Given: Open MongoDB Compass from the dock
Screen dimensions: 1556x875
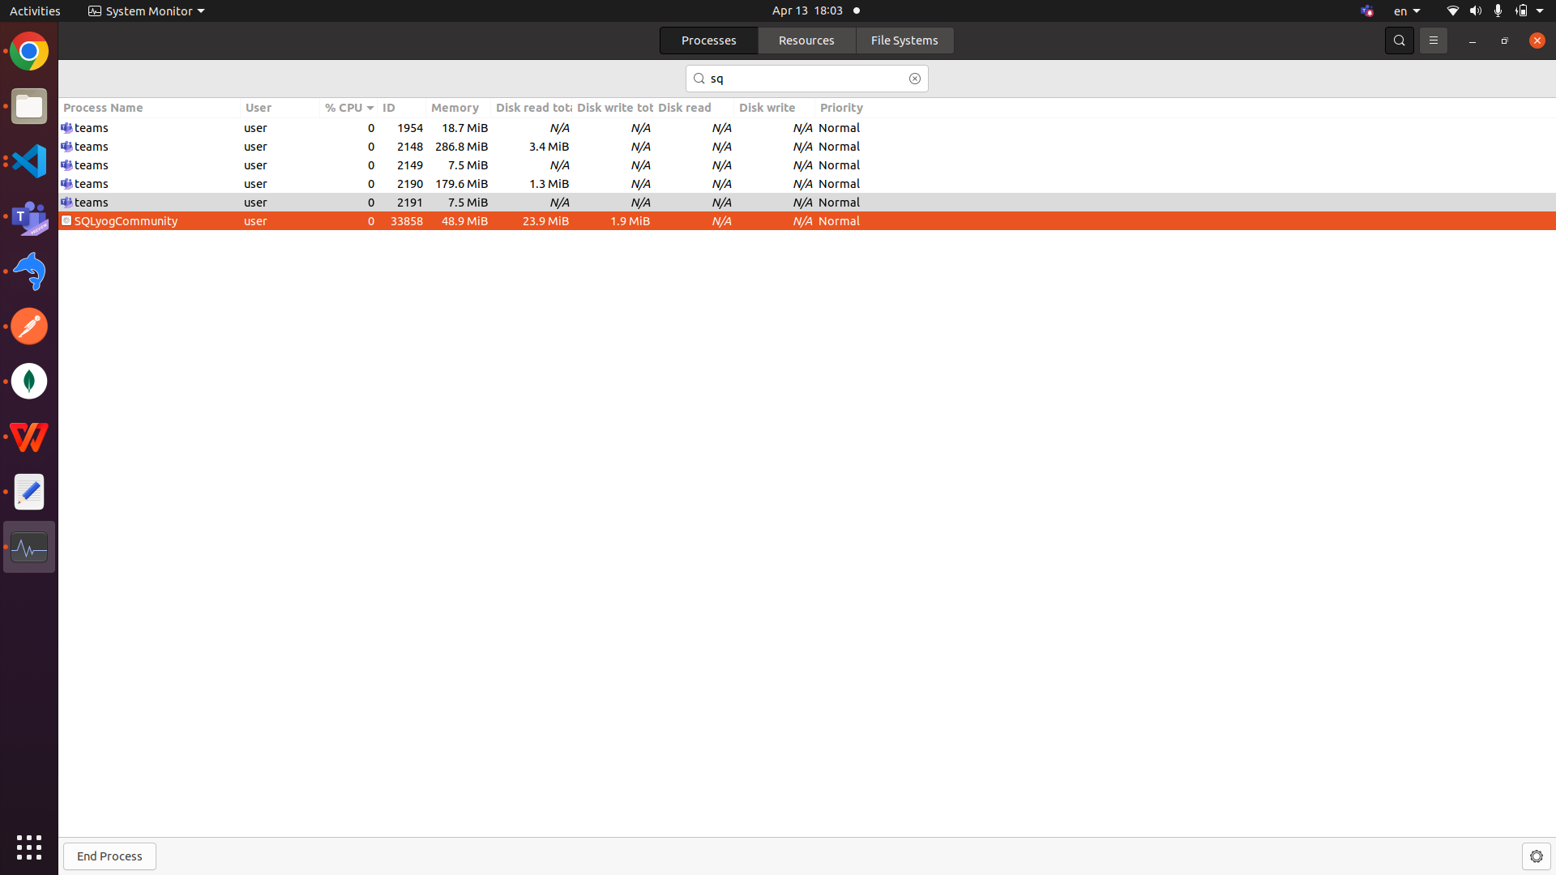Looking at the screenshot, I should point(29,382).
